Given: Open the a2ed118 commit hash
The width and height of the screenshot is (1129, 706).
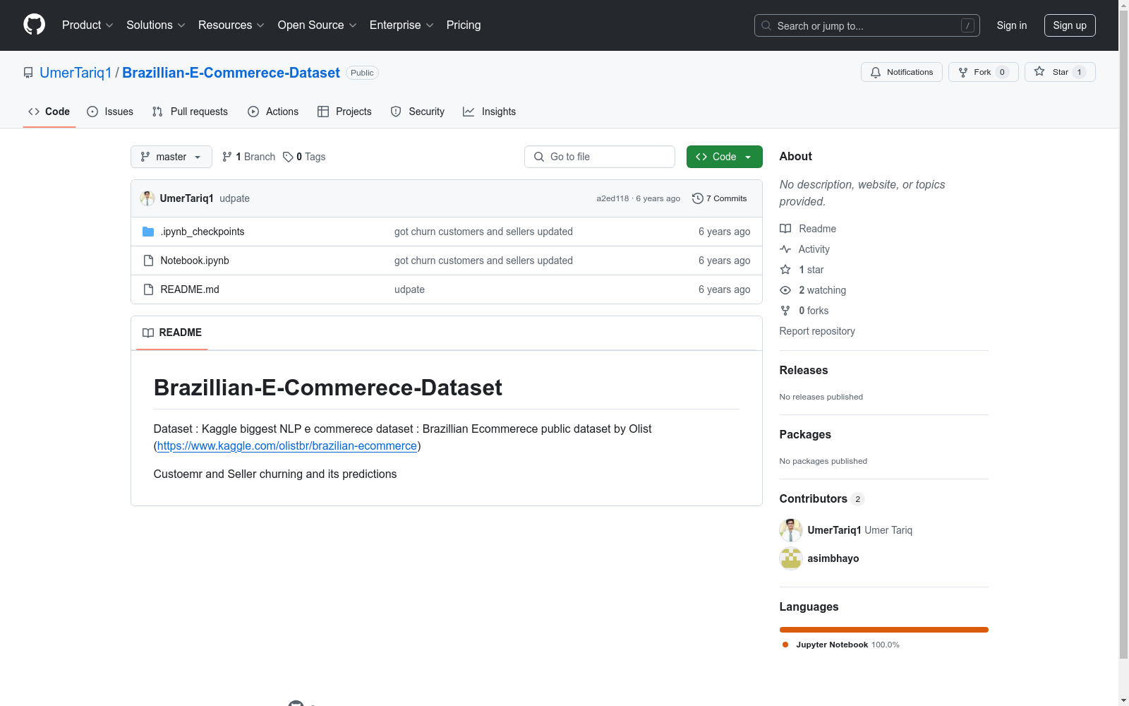Looking at the screenshot, I should pos(612,198).
